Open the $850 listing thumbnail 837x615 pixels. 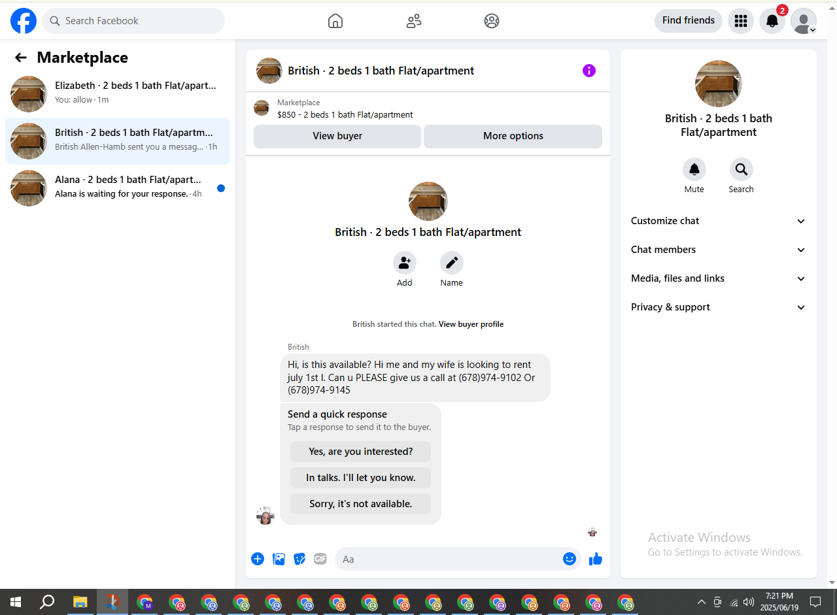pyautogui.click(x=262, y=108)
